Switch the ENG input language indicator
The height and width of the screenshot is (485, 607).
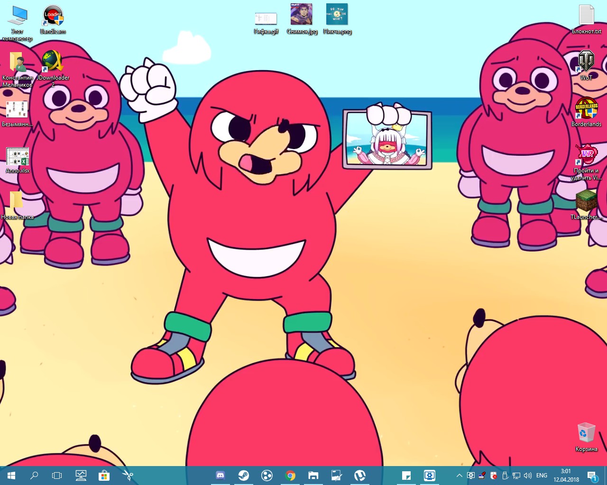pyautogui.click(x=542, y=476)
